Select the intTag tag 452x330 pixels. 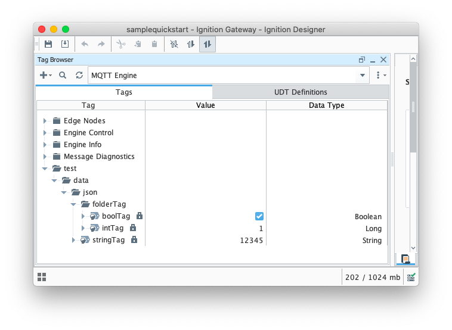[113, 228]
